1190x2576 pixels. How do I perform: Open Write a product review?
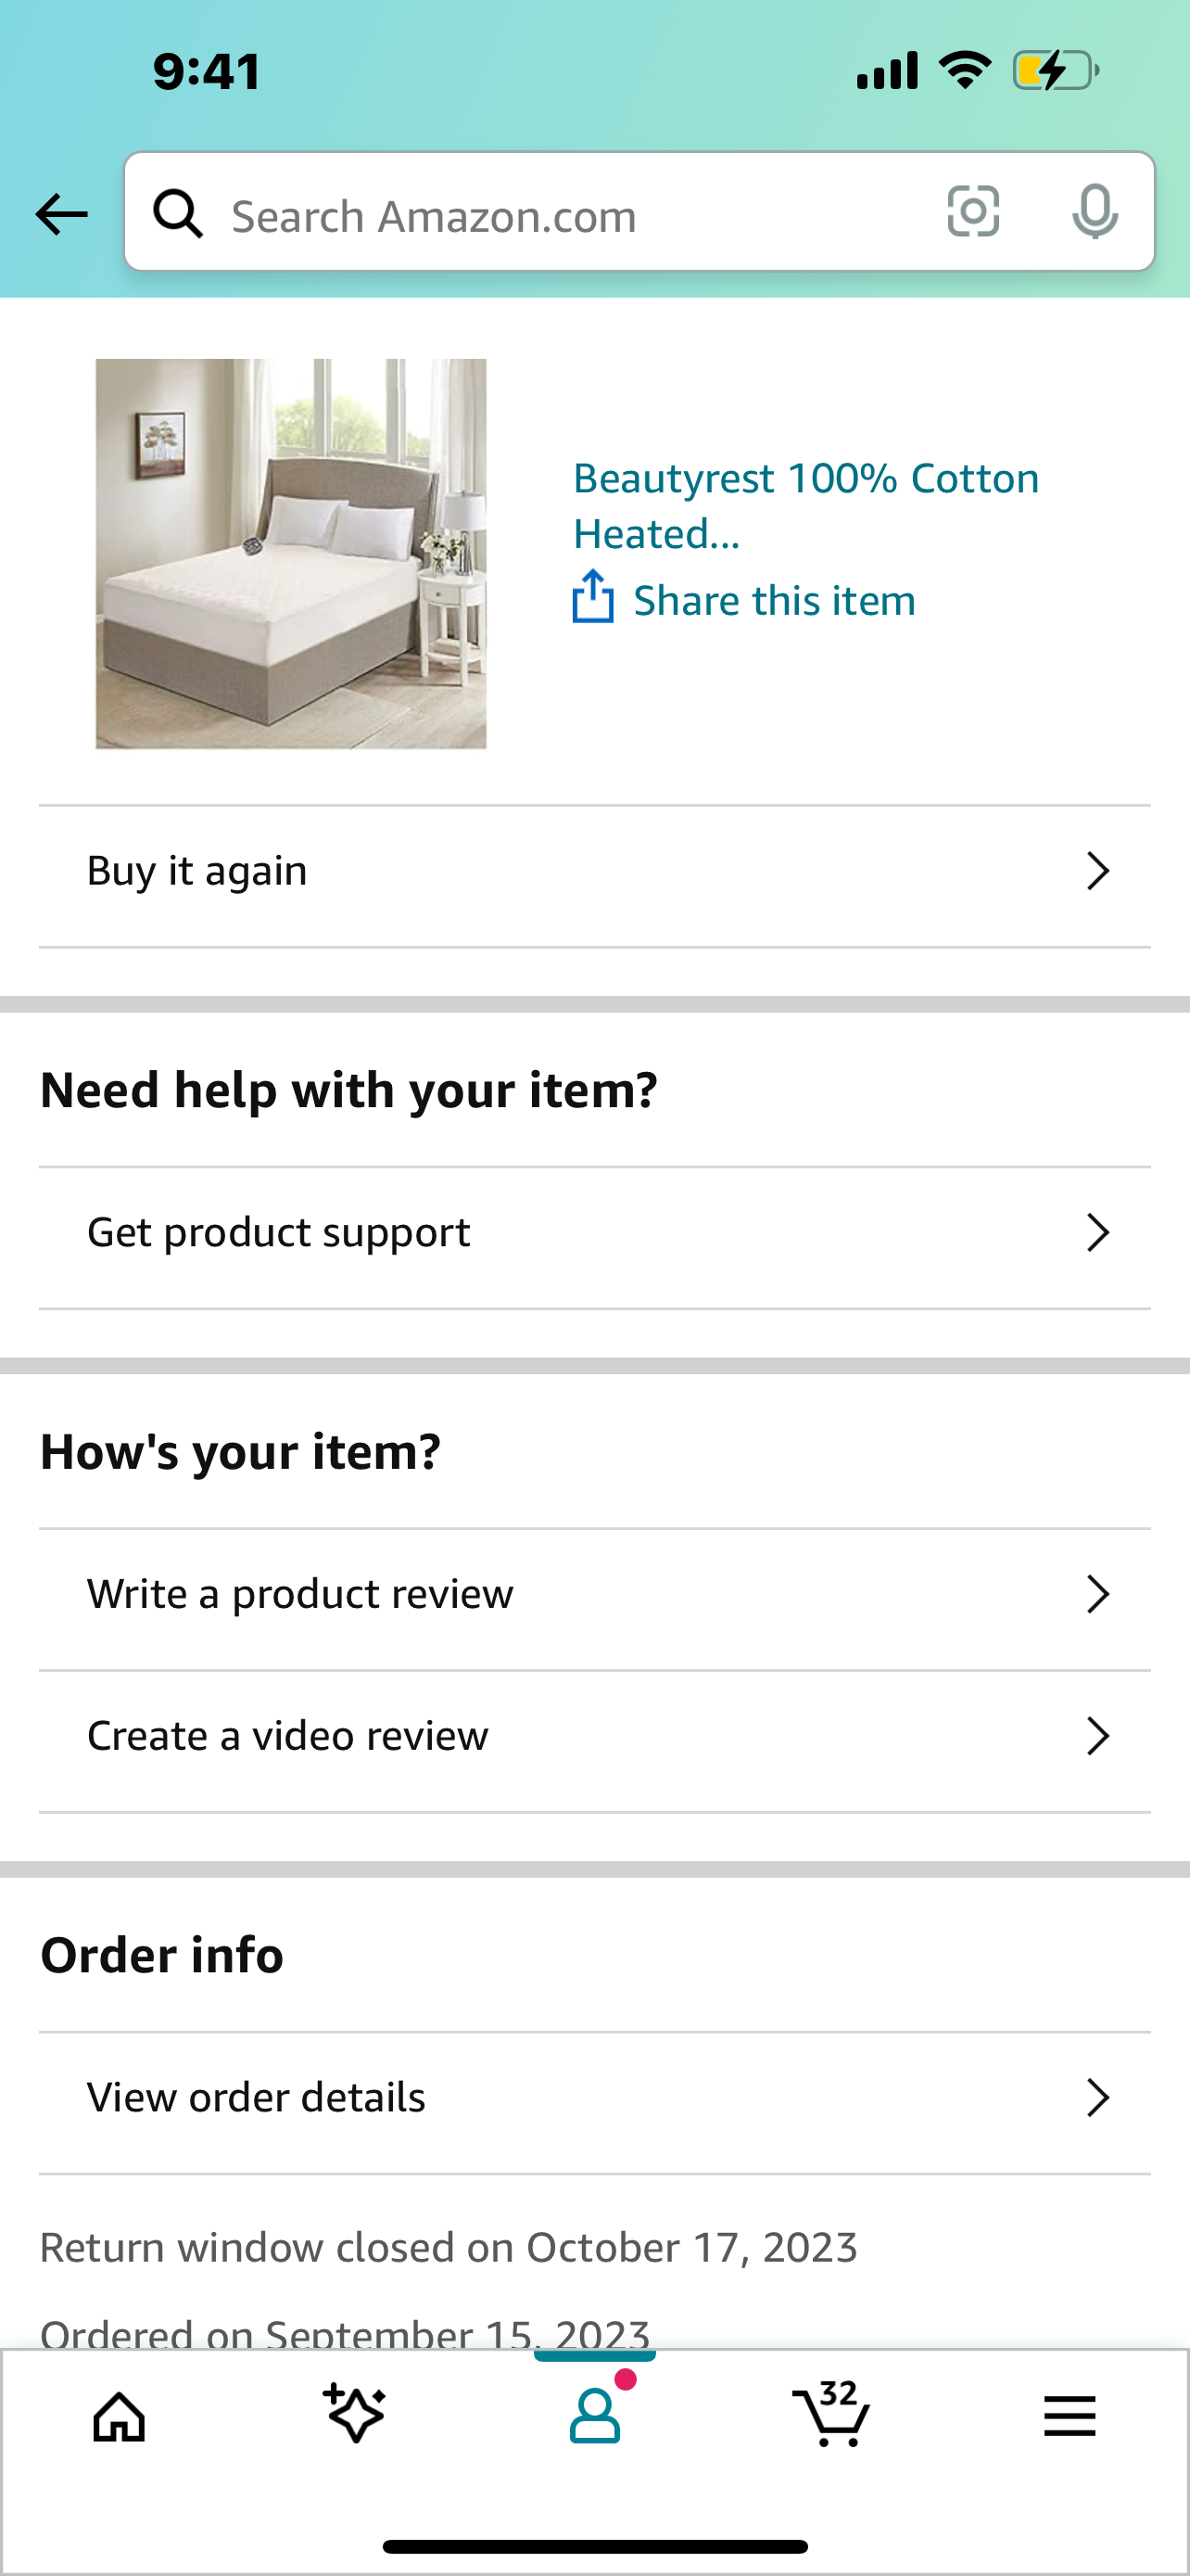point(594,1594)
